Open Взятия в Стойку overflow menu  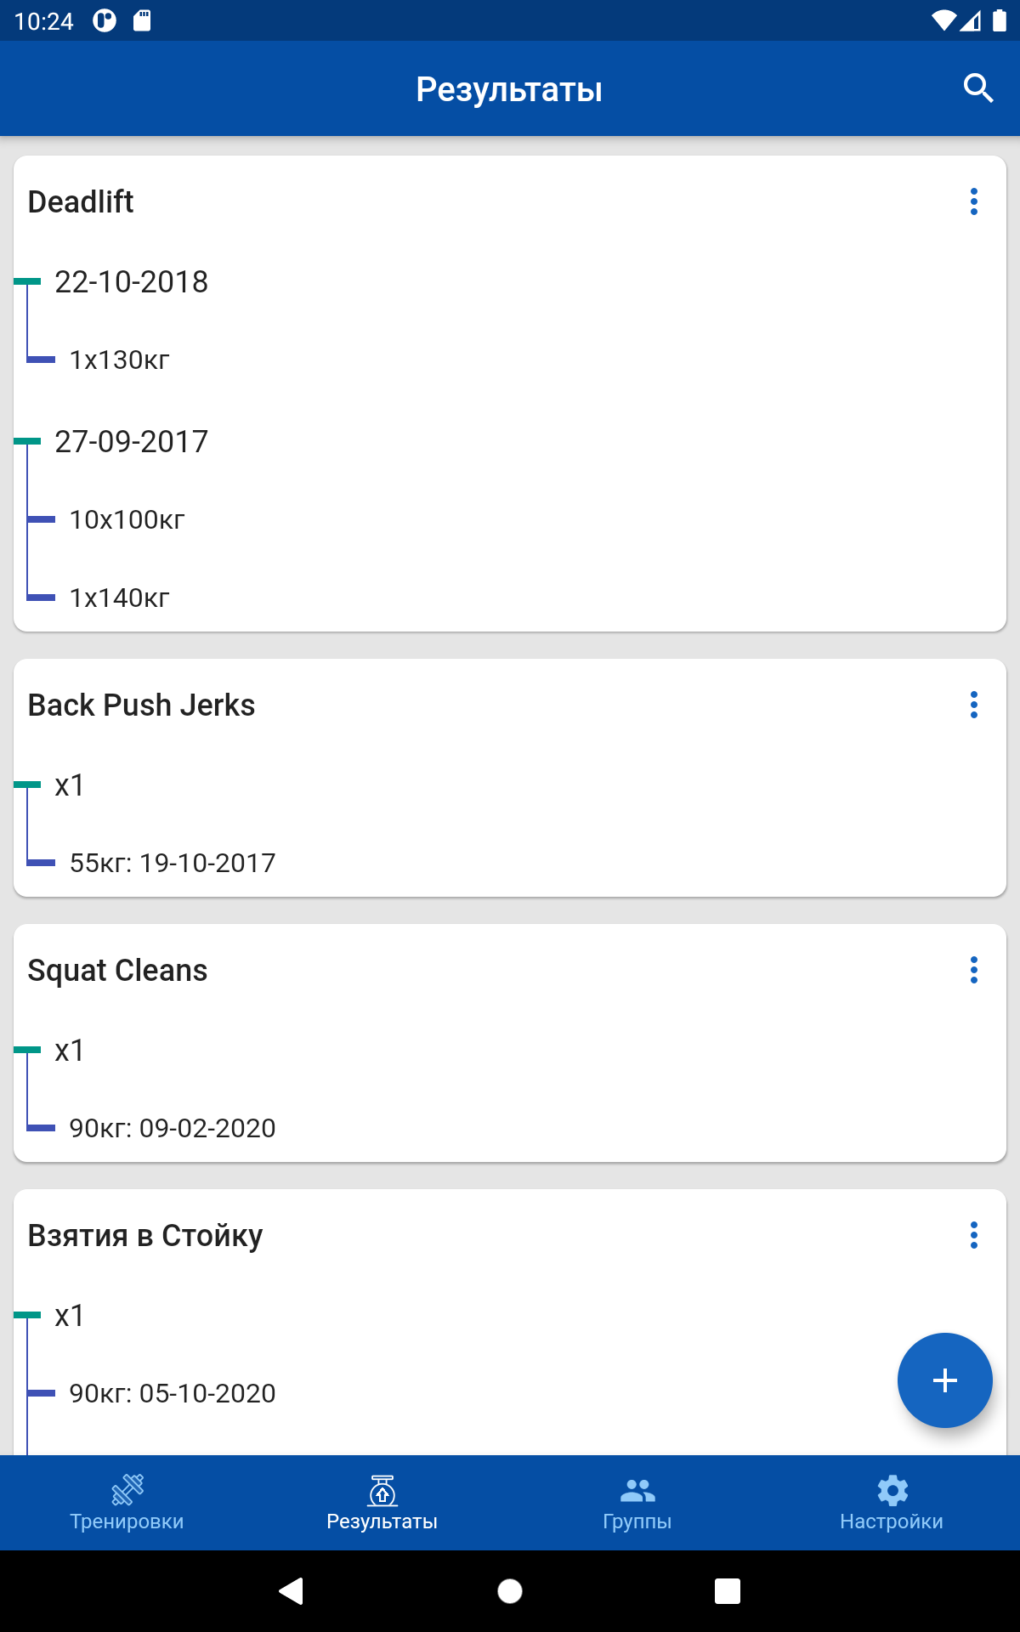click(x=974, y=1235)
